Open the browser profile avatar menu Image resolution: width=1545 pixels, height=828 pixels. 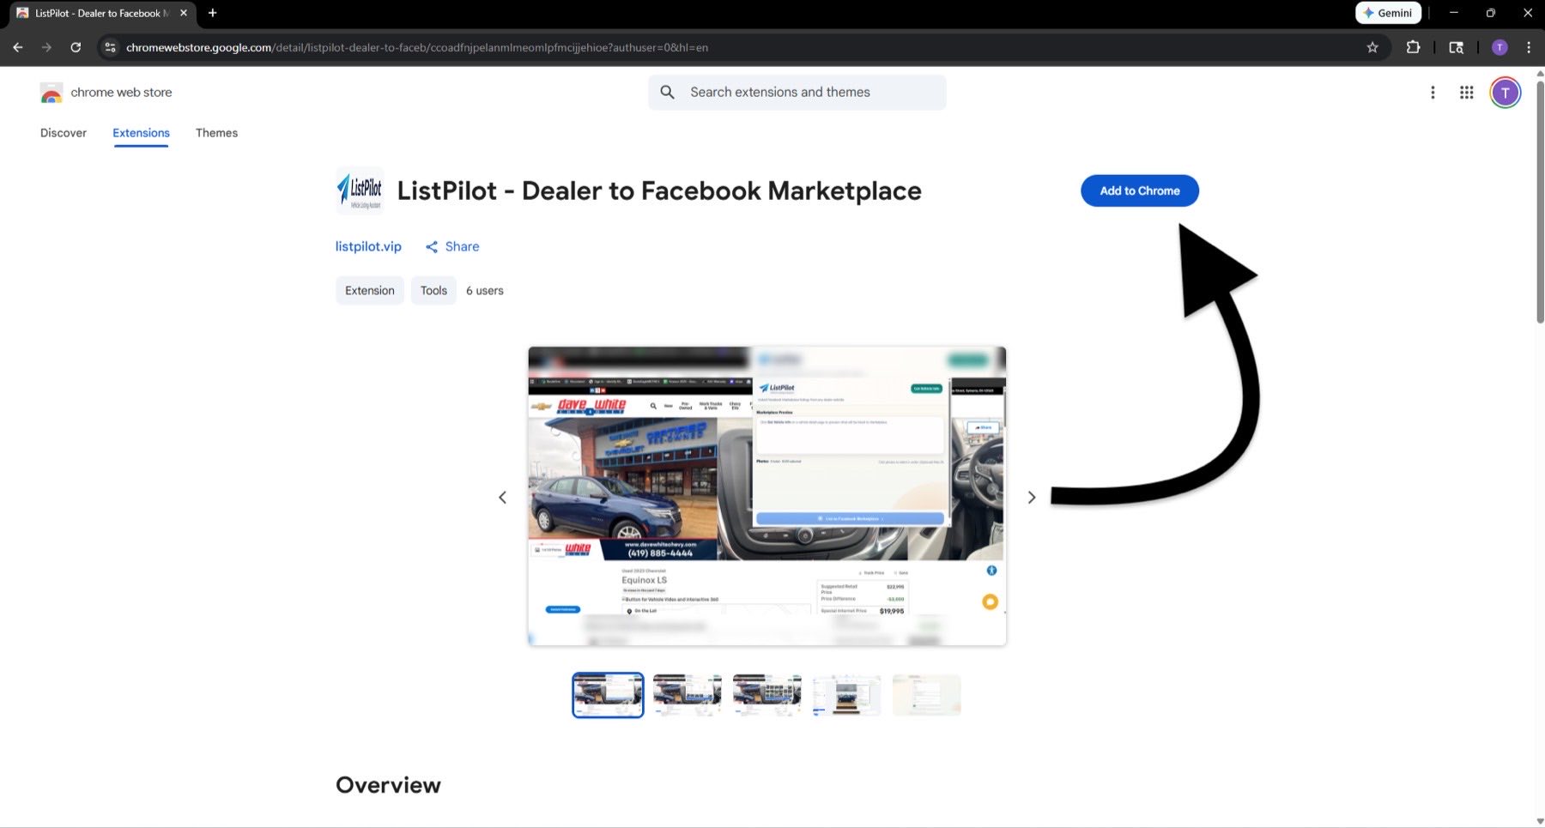(x=1500, y=47)
